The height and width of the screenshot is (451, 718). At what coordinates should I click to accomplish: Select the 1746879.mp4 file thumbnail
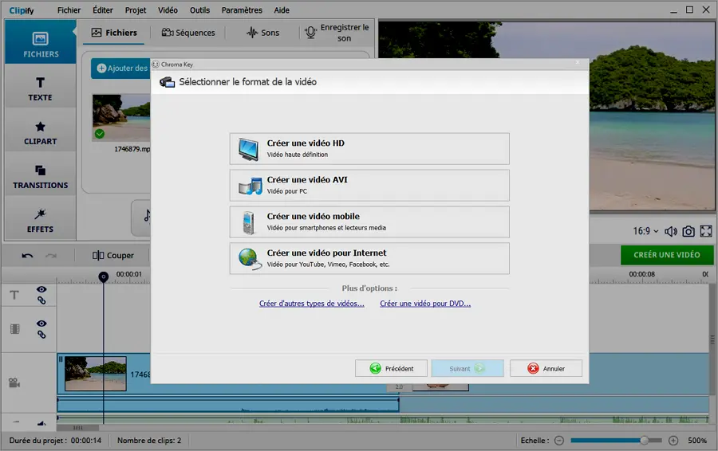(121, 118)
